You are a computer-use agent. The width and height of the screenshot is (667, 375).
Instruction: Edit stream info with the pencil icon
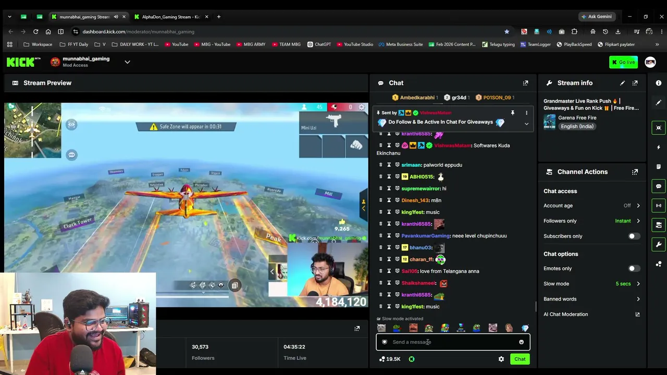tap(622, 83)
